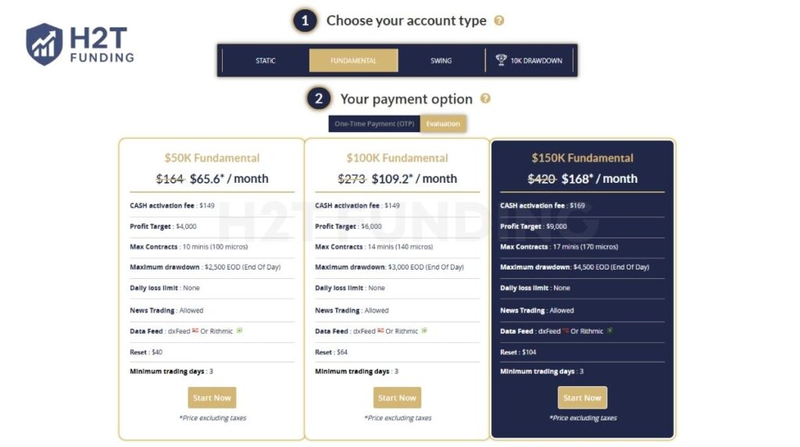
Task: Click dxFeed icon in $100K Fundamental card
Action: pos(380,331)
